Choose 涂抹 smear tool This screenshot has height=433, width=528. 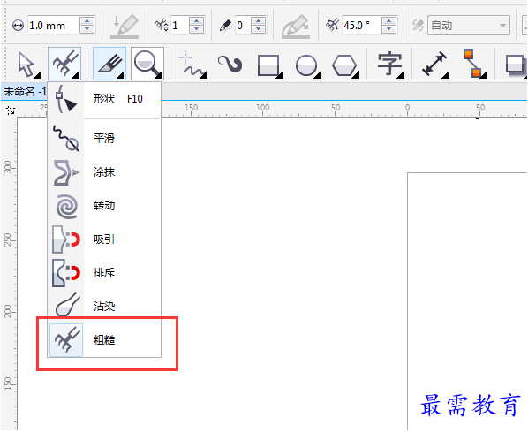click(x=104, y=172)
